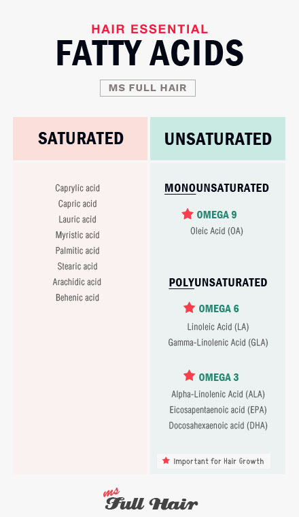Select Caprylic acid in the saturated list
Image resolution: width=299 pixels, height=517 pixels.
pos(77,188)
